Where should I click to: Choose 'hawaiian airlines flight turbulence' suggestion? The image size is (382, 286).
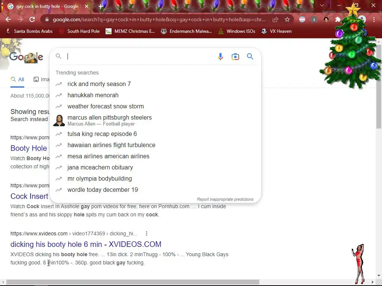coord(155,145)
